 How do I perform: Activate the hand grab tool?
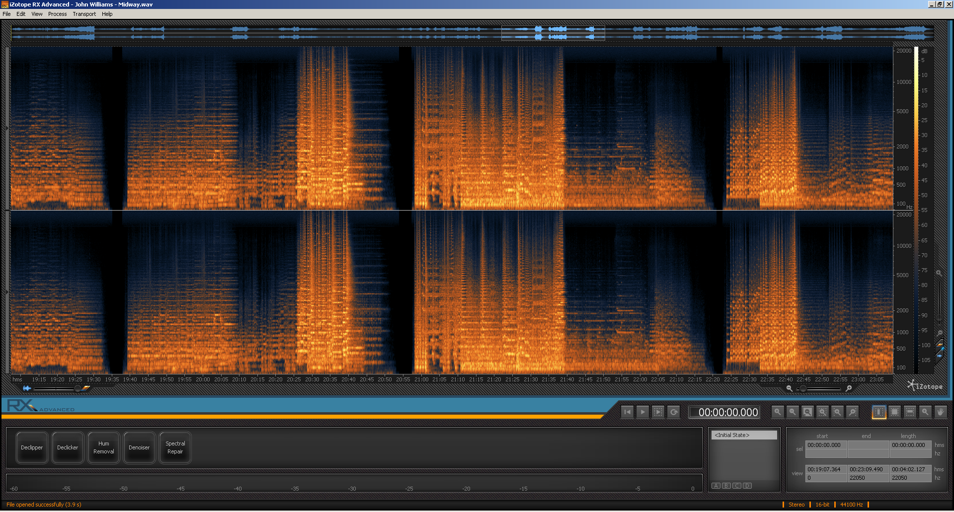940,412
